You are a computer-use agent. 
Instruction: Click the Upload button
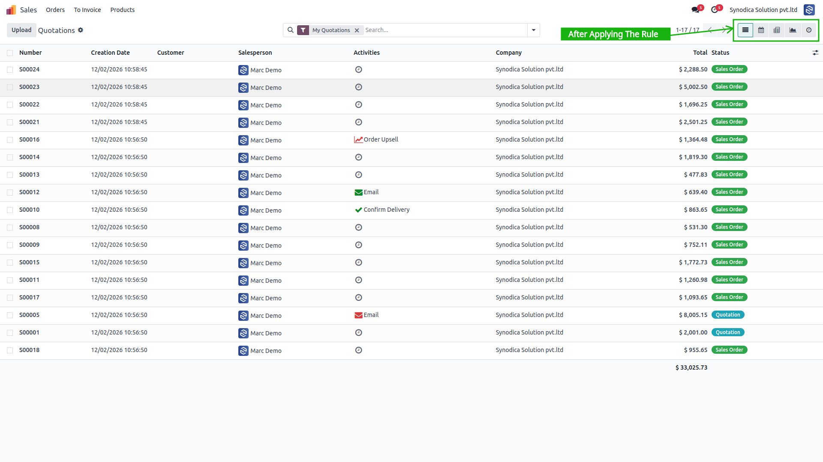21,30
